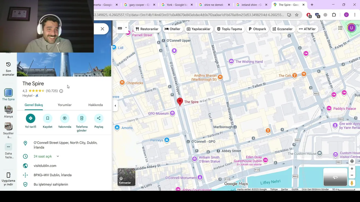
Task: Center map on your location
Action: 352,161
